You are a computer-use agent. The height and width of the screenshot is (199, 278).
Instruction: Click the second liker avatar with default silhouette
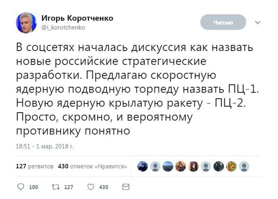click(x=155, y=166)
